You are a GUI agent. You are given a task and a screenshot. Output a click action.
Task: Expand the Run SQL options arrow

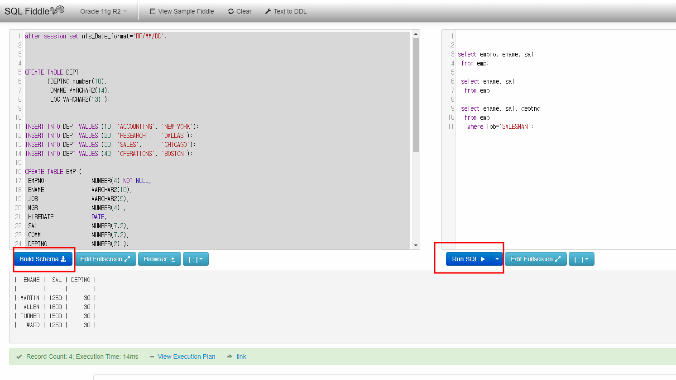pyautogui.click(x=497, y=259)
